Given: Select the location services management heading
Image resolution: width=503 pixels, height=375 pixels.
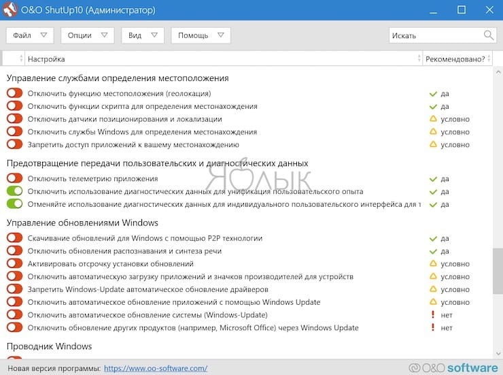Looking at the screenshot, I should pos(118,78).
